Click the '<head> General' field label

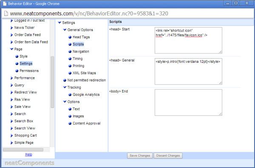[122, 60]
